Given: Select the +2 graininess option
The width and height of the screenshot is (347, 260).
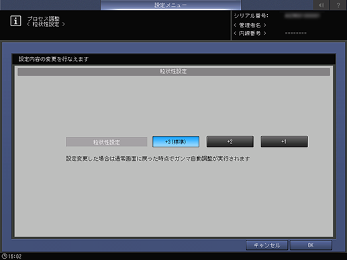Looking at the screenshot, I should click(x=230, y=141).
